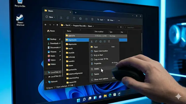Click the Delete trash icon in Explorer toolbar
Screen dimensions: 186x104
tap(92, 19)
